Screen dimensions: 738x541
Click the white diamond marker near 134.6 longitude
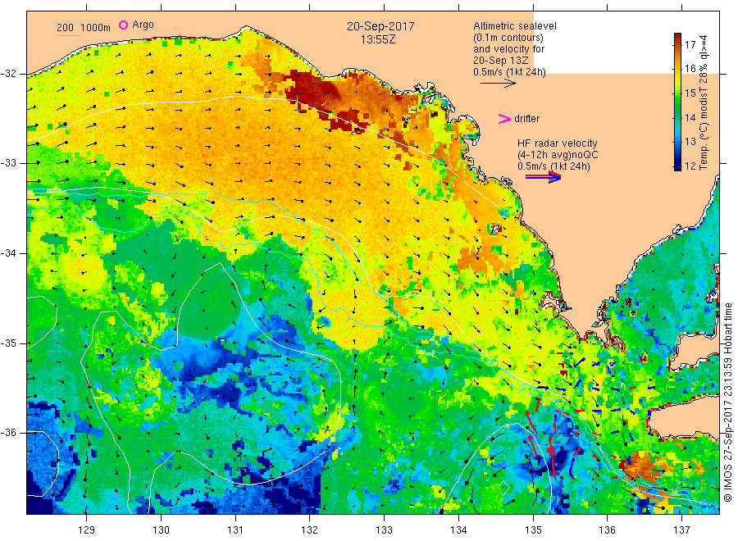503,488
